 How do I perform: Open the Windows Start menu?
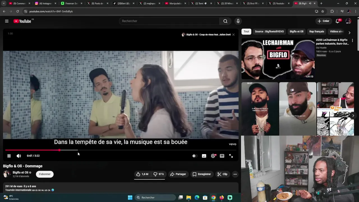point(130,198)
